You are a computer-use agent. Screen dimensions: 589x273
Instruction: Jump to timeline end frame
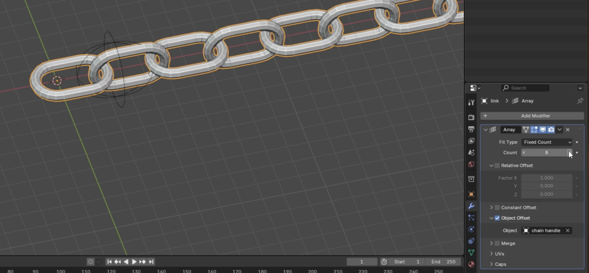coord(151,262)
